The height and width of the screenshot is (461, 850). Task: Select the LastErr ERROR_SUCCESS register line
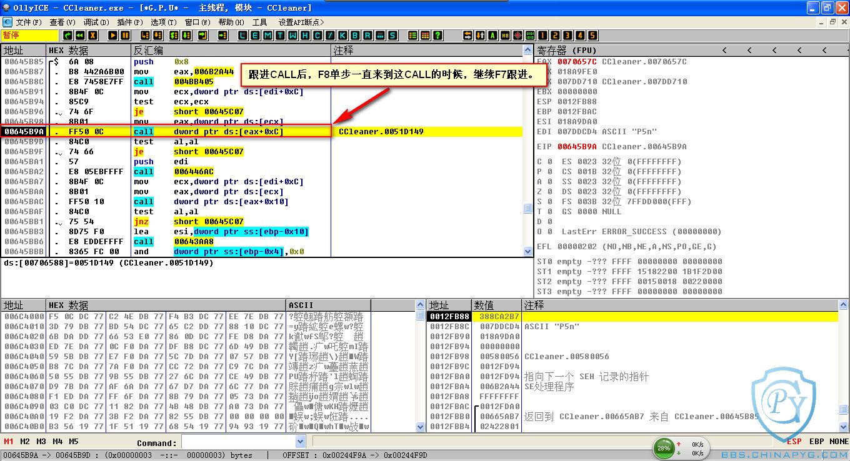pyautogui.click(x=629, y=232)
